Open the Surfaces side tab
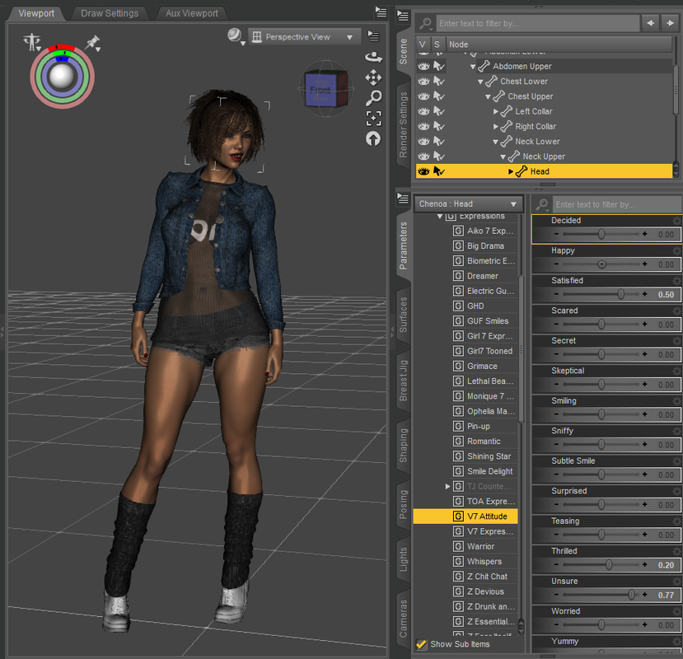The width and height of the screenshot is (683, 659). [x=404, y=315]
